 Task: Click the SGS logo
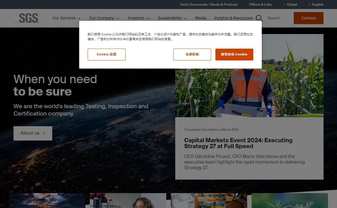click(x=28, y=18)
